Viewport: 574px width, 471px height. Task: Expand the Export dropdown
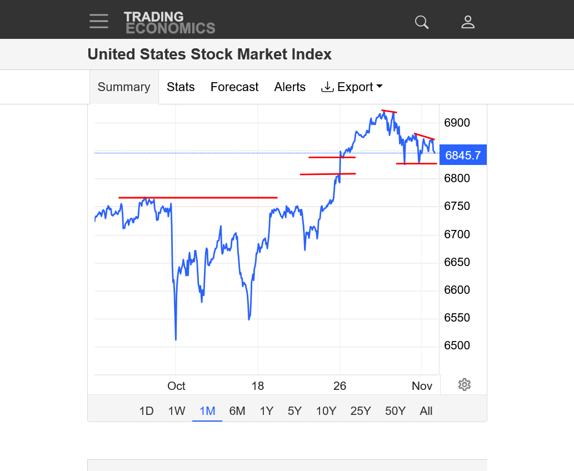[352, 87]
